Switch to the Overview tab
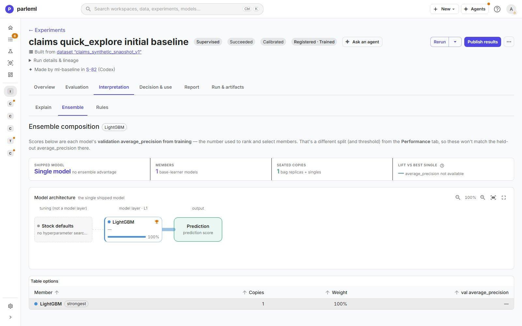Viewport: 522px width, 326px height. click(x=44, y=87)
